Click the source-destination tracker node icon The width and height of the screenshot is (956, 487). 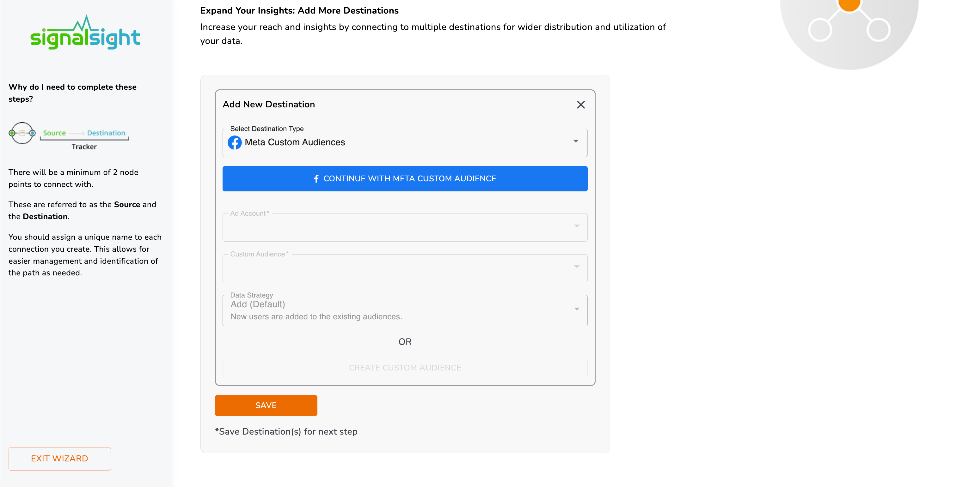click(22, 133)
